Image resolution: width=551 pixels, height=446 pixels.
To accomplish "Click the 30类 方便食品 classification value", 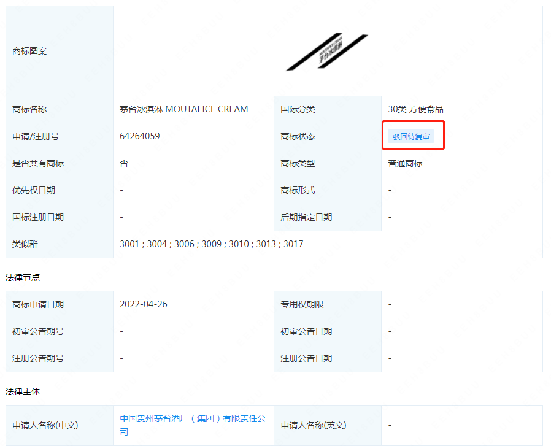I will click(x=416, y=109).
